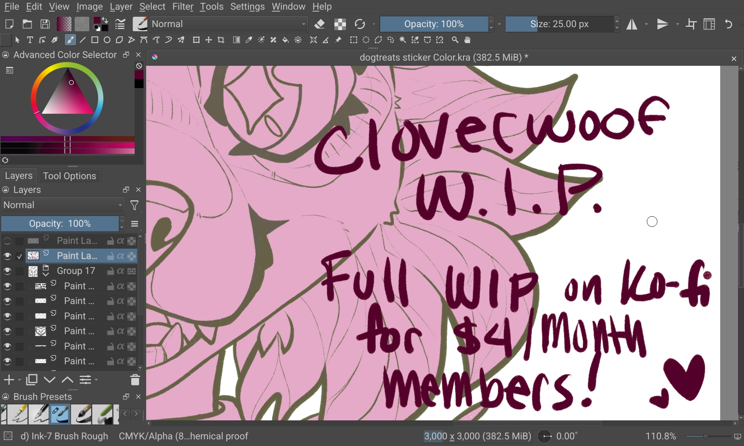Click the Add layer plus button

click(x=9, y=380)
